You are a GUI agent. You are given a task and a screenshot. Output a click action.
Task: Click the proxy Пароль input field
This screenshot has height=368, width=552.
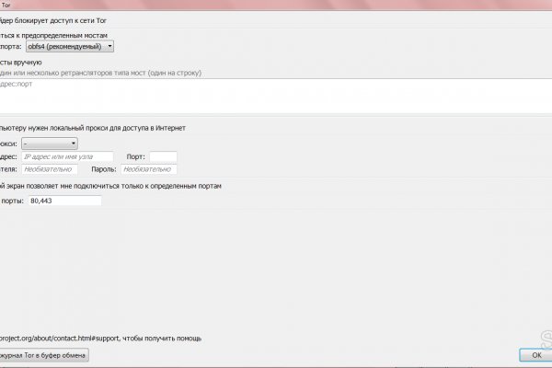click(147, 169)
